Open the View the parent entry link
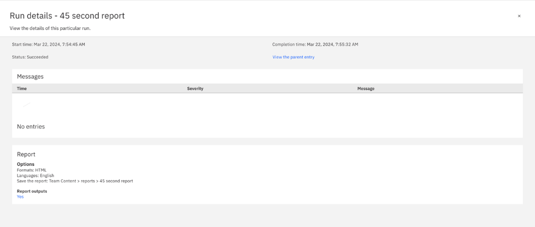Image resolution: width=535 pixels, height=227 pixels. click(293, 57)
